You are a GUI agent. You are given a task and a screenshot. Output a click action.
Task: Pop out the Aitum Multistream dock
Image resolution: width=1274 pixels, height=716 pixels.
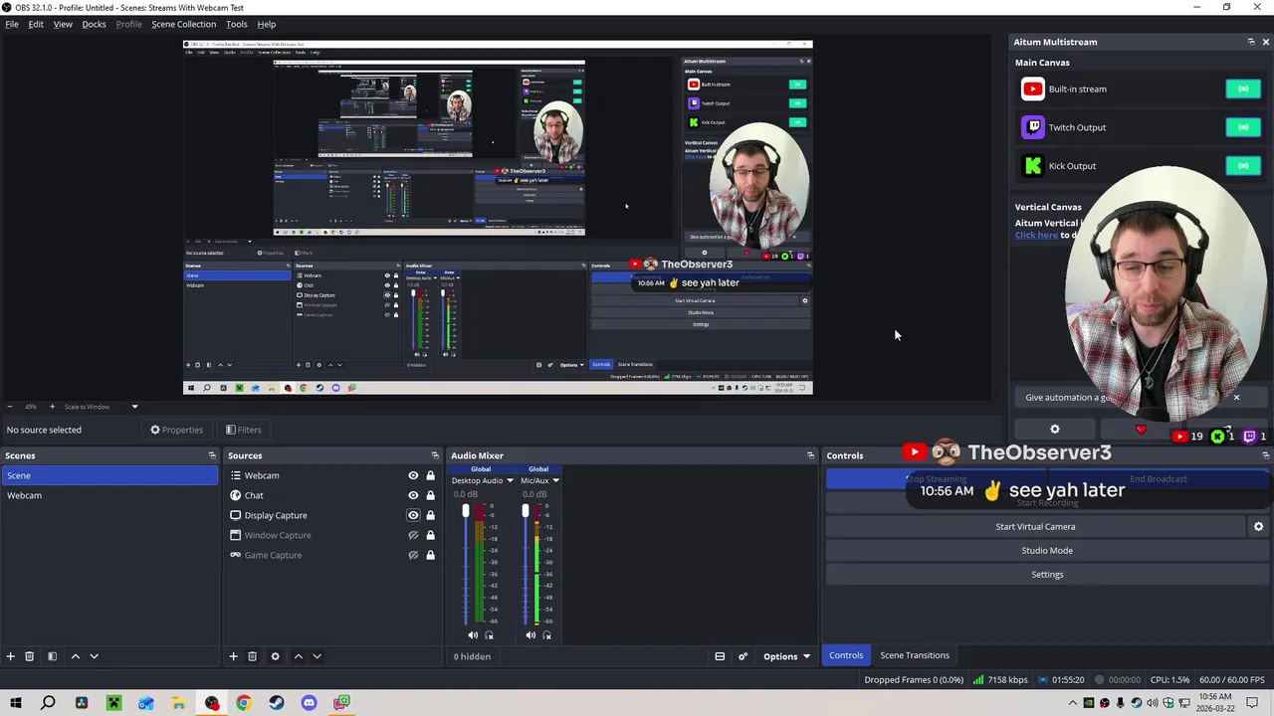pos(1251,42)
